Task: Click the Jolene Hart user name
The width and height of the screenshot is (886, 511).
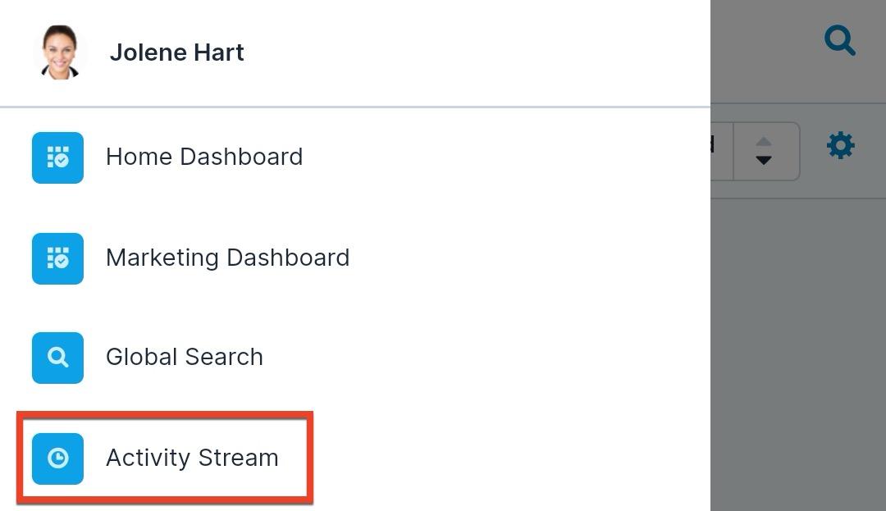Action: click(177, 52)
